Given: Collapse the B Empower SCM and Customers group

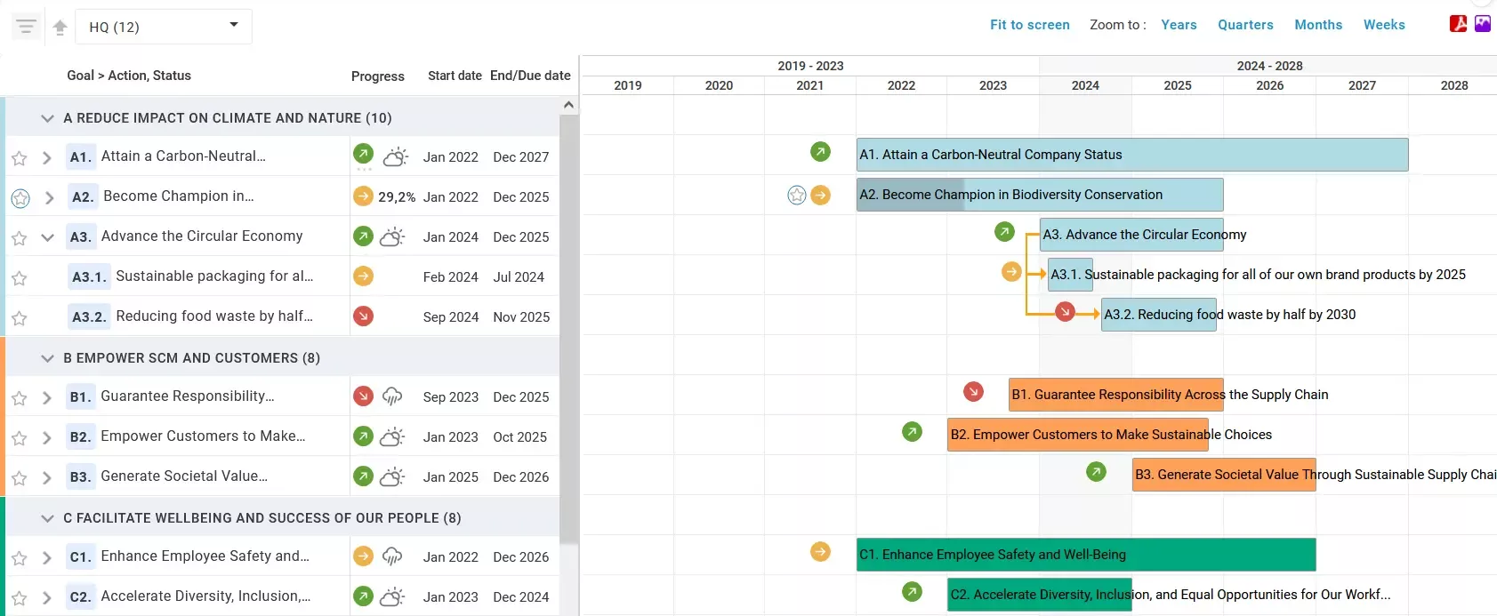Looking at the screenshot, I should pyautogui.click(x=47, y=358).
